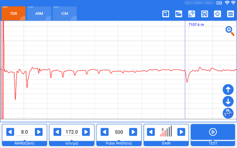237x148 pixels.
Task: Move waveform up with up arrow button
Action: click(x=228, y=90)
